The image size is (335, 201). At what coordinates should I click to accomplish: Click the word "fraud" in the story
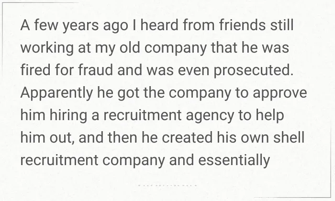pyautogui.click(x=96, y=70)
